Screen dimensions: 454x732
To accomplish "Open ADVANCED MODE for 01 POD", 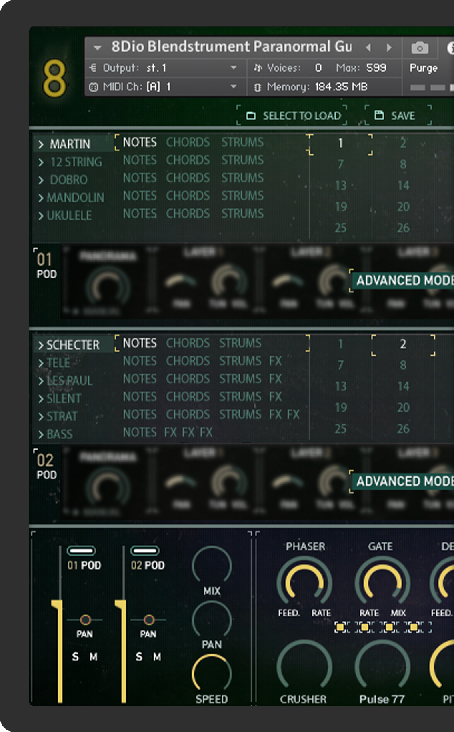I will (x=404, y=280).
